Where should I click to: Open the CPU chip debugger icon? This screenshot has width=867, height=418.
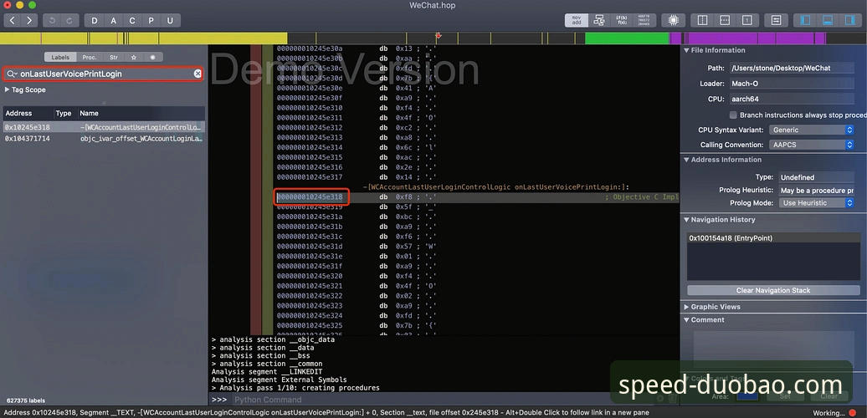click(x=673, y=20)
